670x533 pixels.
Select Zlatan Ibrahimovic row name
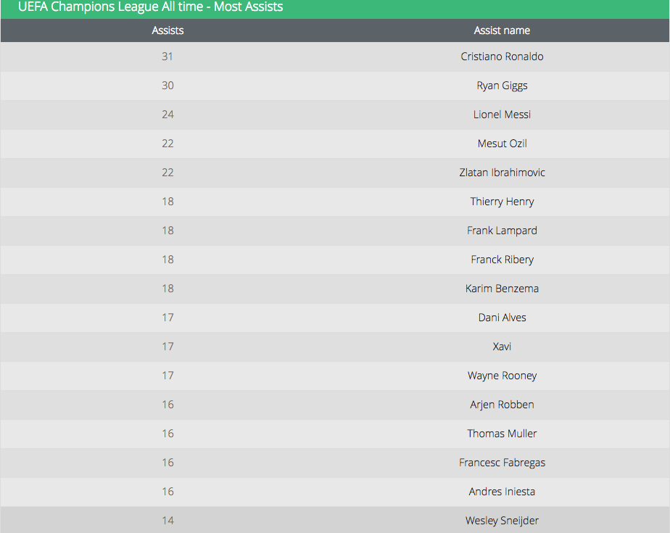[x=502, y=173]
